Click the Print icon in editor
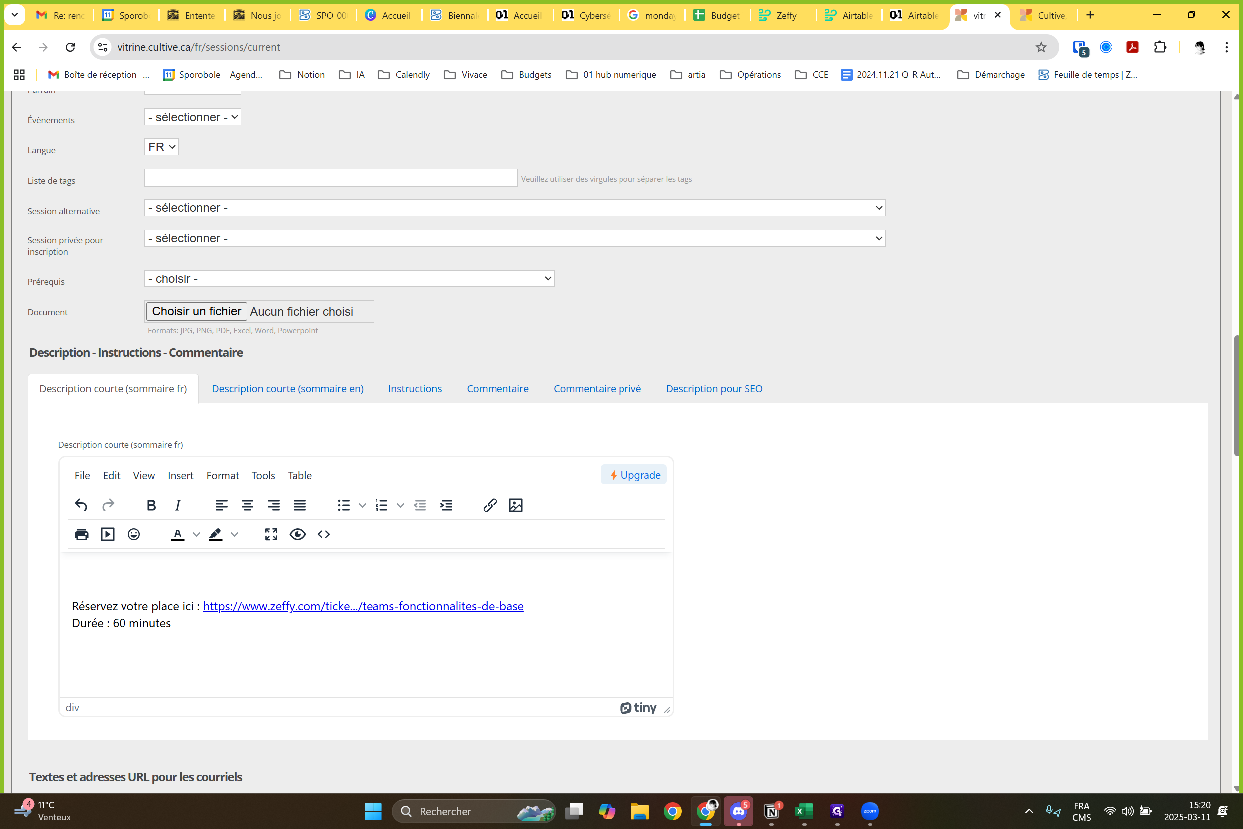 click(x=81, y=534)
